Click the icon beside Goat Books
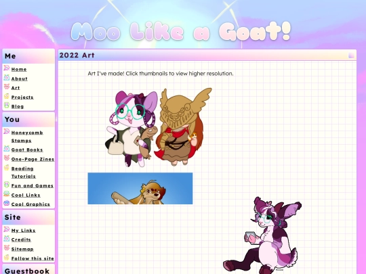Screen dimensions: 366x274 [x=7, y=149]
